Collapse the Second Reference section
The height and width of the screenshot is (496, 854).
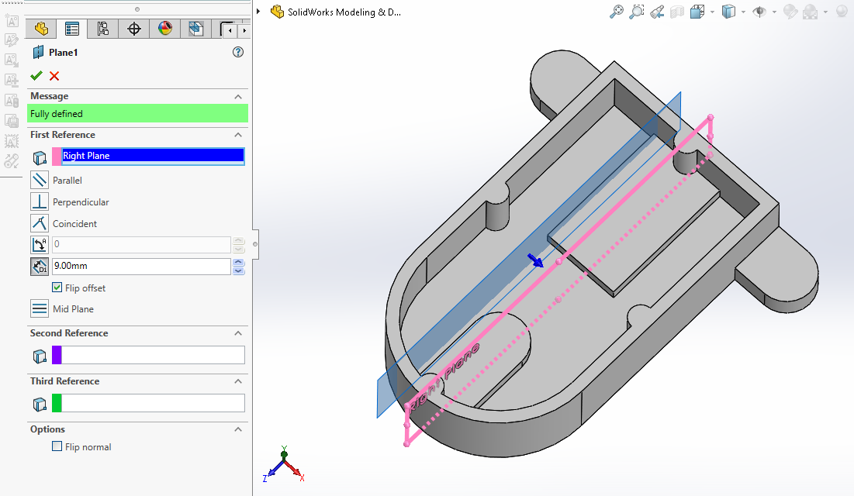point(238,333)
